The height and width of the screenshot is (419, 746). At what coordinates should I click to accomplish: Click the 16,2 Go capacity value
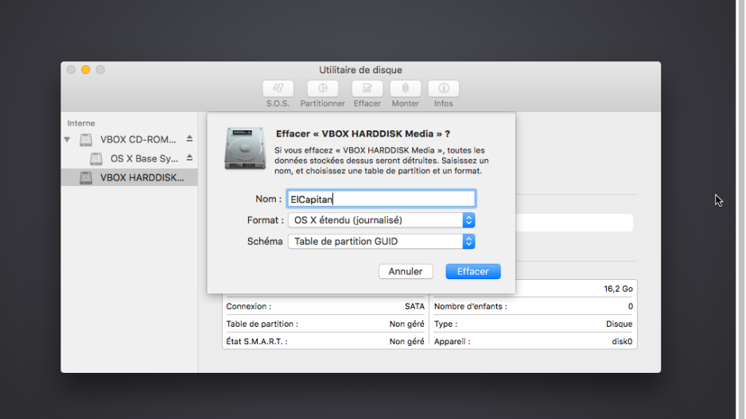[618, 289]
